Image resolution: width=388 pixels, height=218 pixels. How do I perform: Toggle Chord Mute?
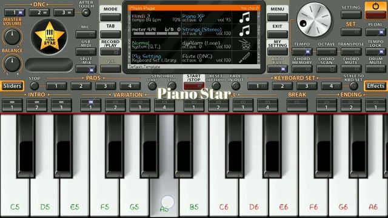click(x=351, y=68)
